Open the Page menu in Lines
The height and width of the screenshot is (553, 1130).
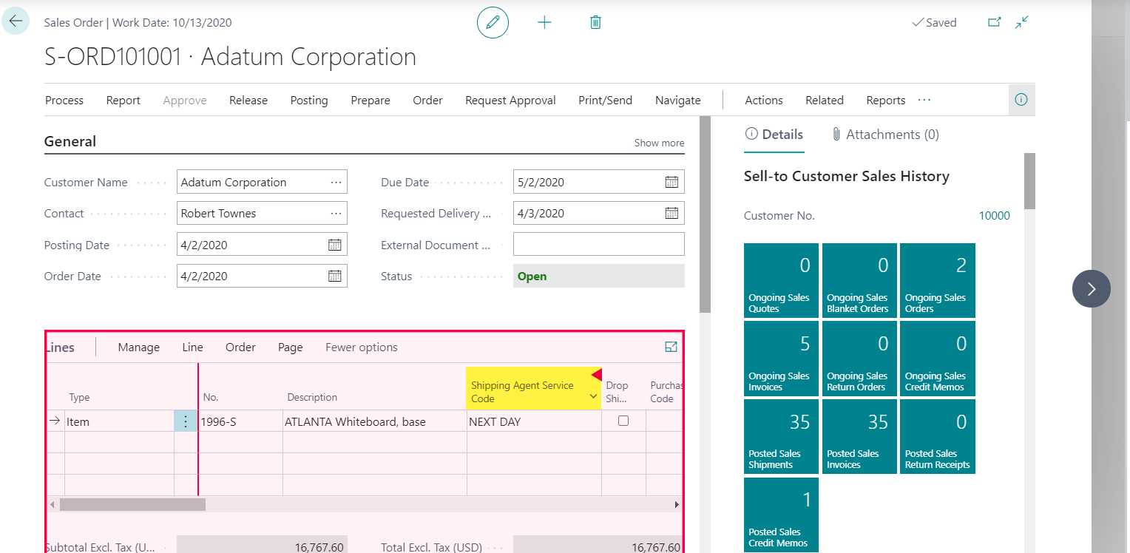point(290,347)
